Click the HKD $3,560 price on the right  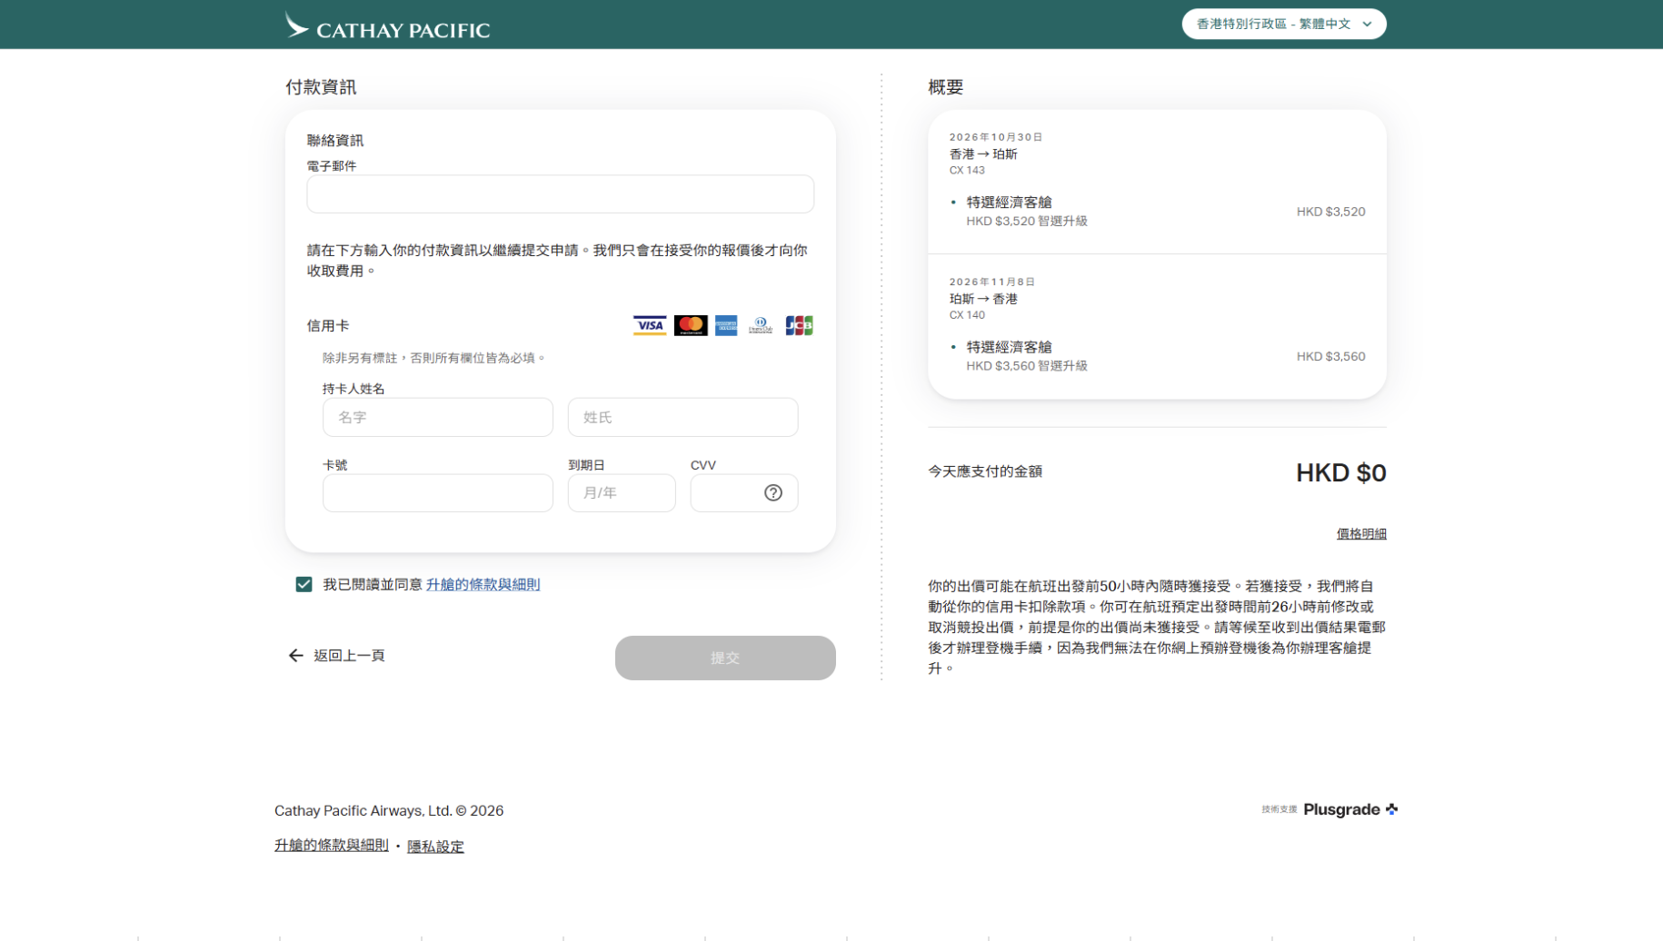(x=1330, y=356)
